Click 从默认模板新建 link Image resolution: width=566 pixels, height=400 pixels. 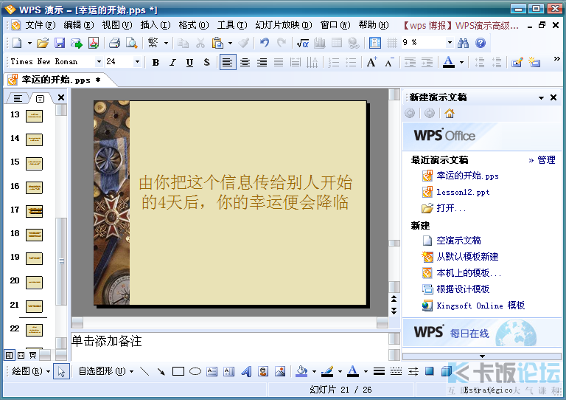point(467,257)
